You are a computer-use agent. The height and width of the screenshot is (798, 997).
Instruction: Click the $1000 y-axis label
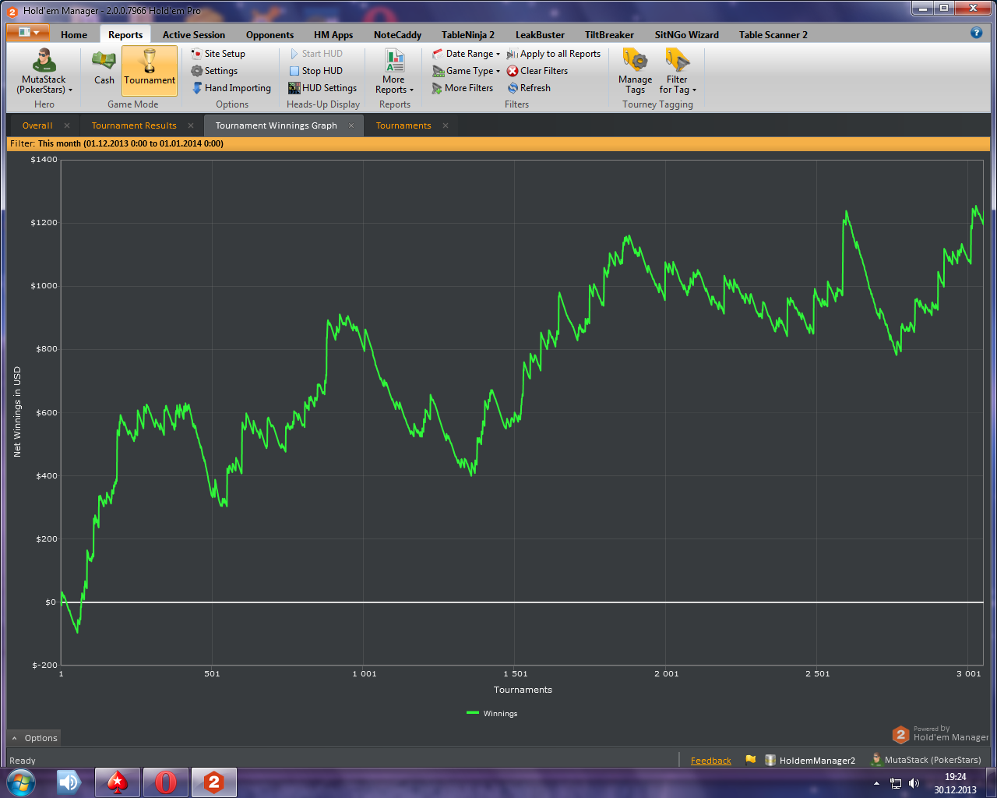[44, 286]
